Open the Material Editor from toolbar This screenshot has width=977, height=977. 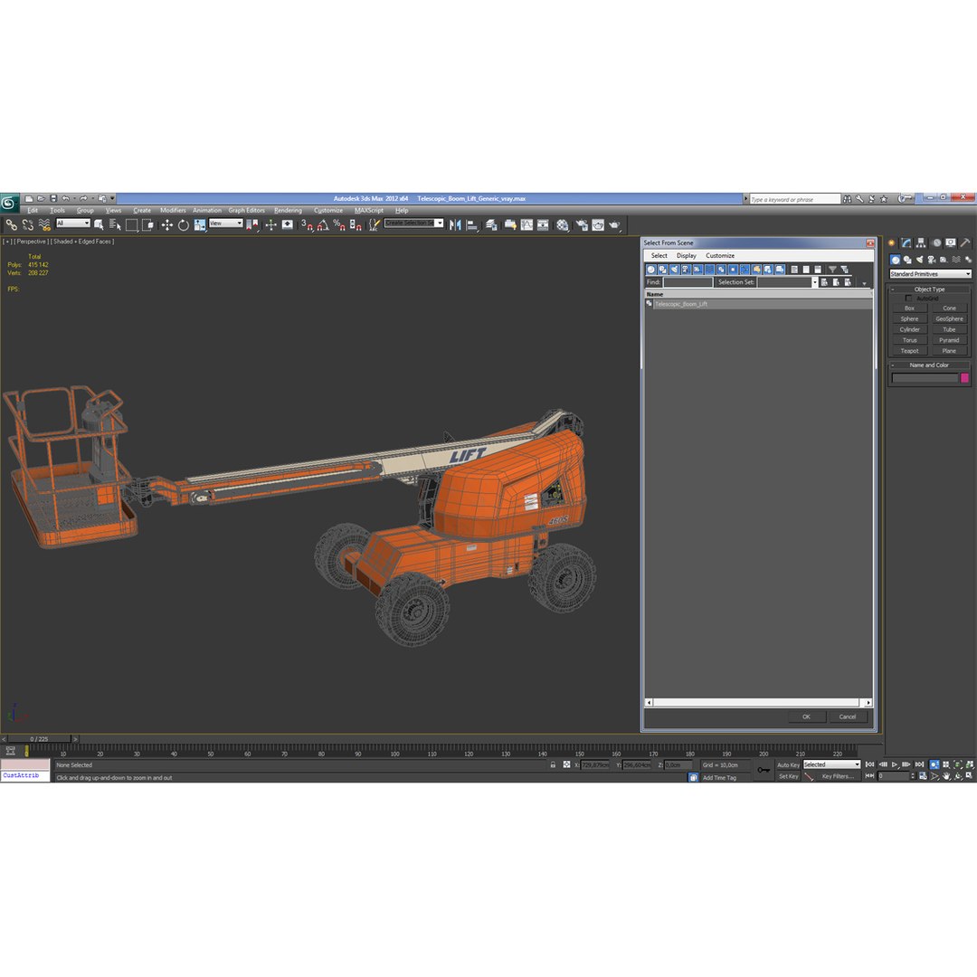coord(563,225)
